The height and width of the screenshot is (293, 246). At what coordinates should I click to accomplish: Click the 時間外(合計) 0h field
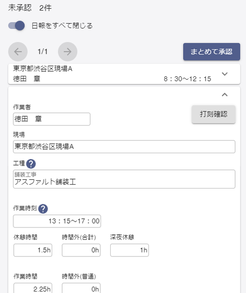click(81, 250)
